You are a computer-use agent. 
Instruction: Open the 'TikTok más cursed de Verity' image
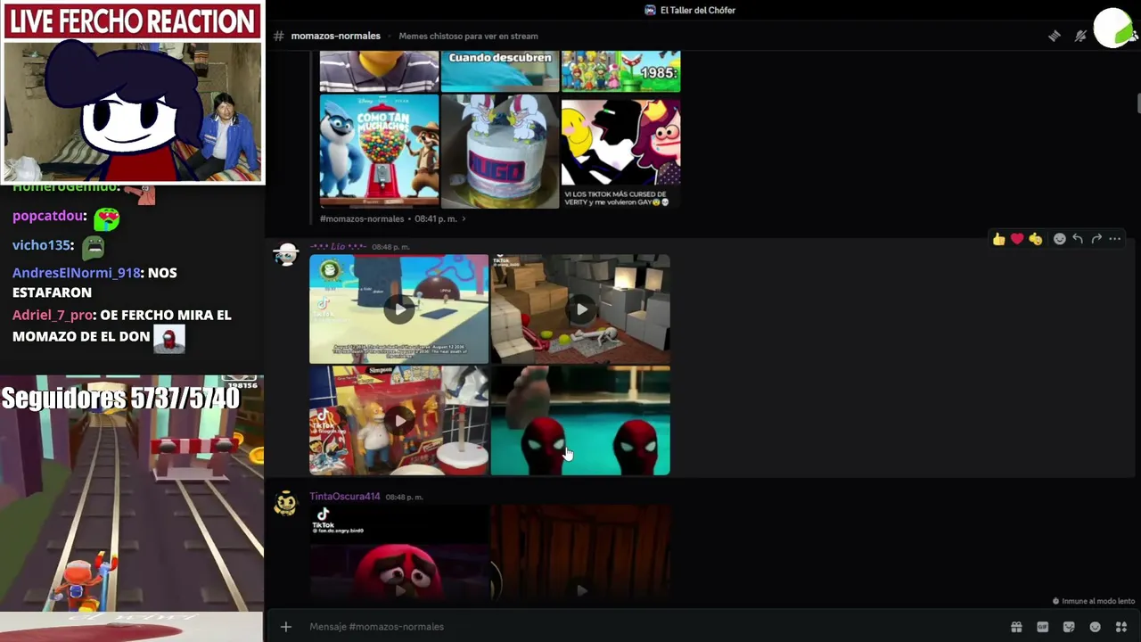point(620,152)
